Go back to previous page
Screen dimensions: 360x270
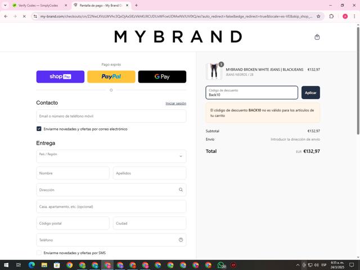[6, 16]
